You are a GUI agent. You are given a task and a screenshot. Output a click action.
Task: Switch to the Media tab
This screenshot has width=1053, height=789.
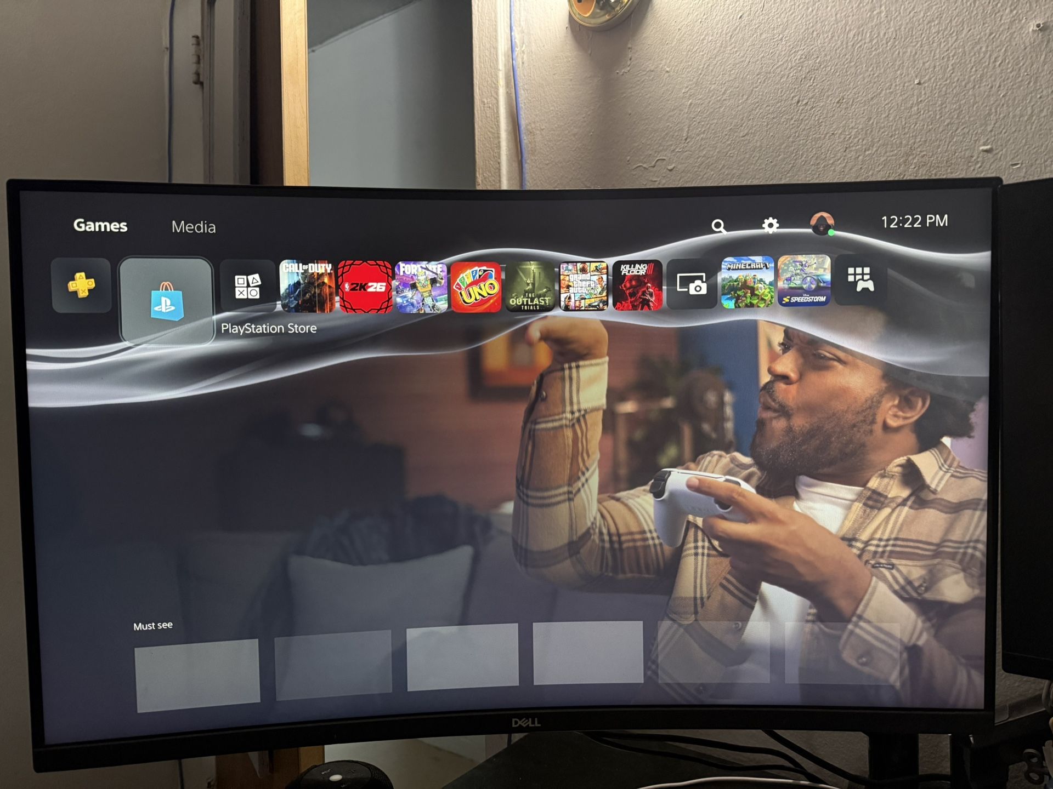(193, 227)
